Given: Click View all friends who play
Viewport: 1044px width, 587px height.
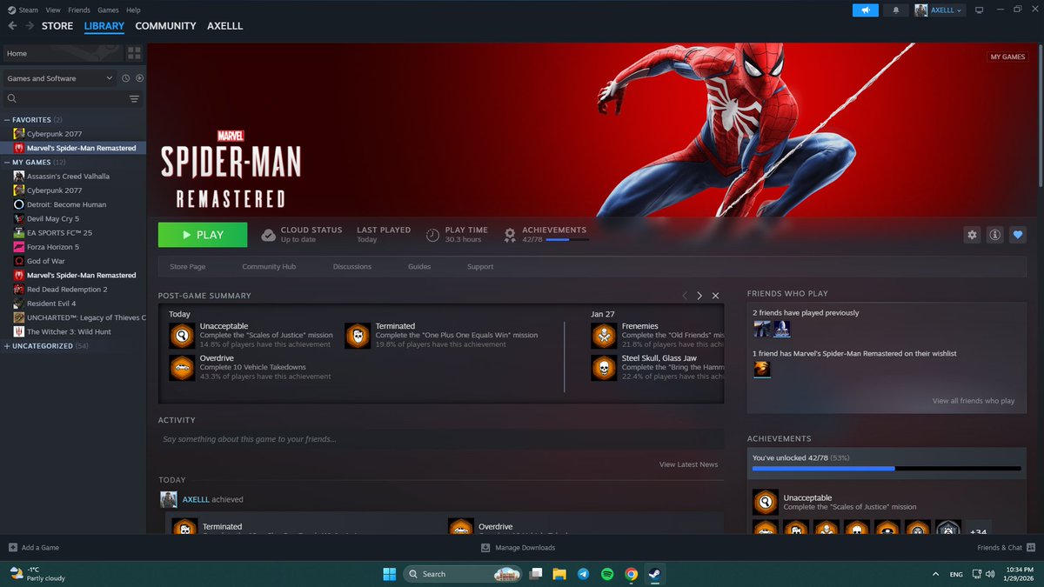Looking at the screenshot, I should 974,401.
